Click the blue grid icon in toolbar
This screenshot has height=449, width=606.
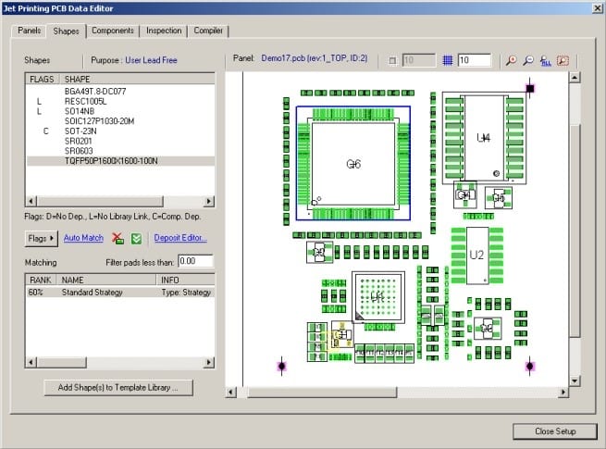coord(447,60)
